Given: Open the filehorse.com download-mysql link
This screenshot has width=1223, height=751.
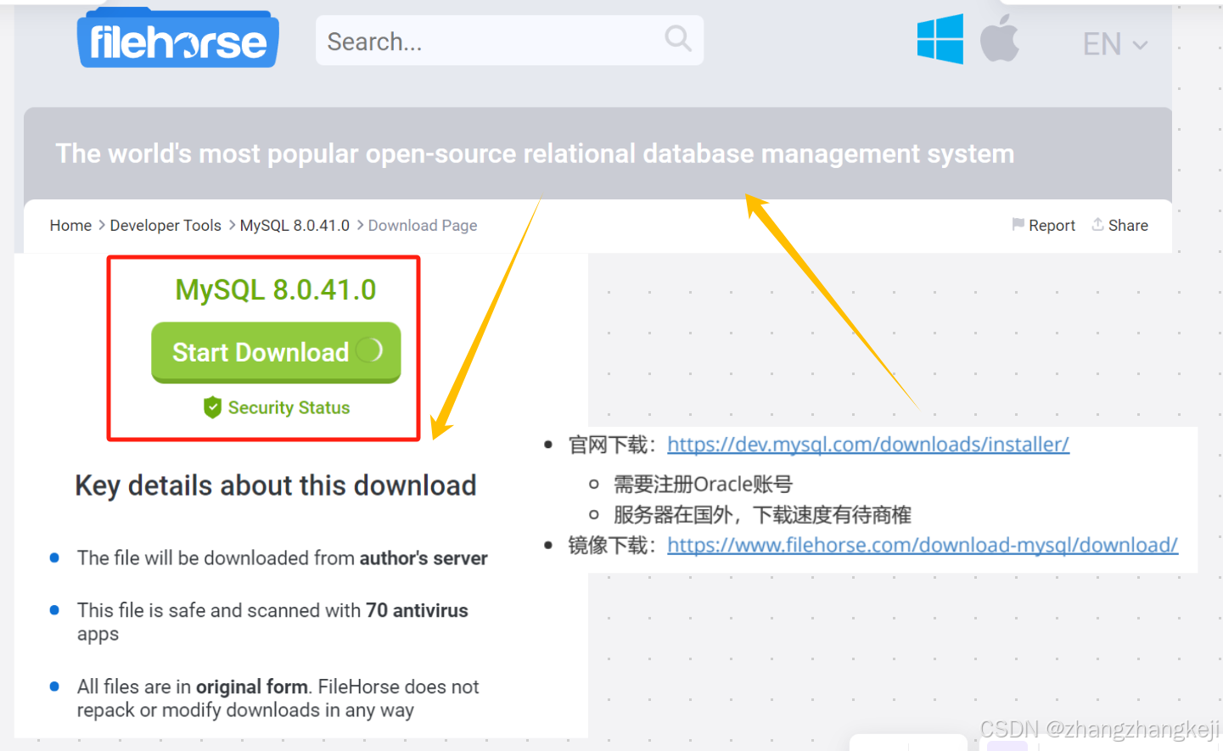Looking at the screenshot, I should [x=923, y=545].
